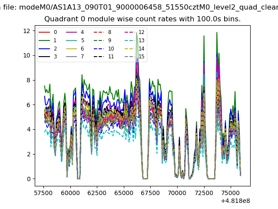Click y-axis tick label 2
The image size is (278, 209).
pos(29,154)
